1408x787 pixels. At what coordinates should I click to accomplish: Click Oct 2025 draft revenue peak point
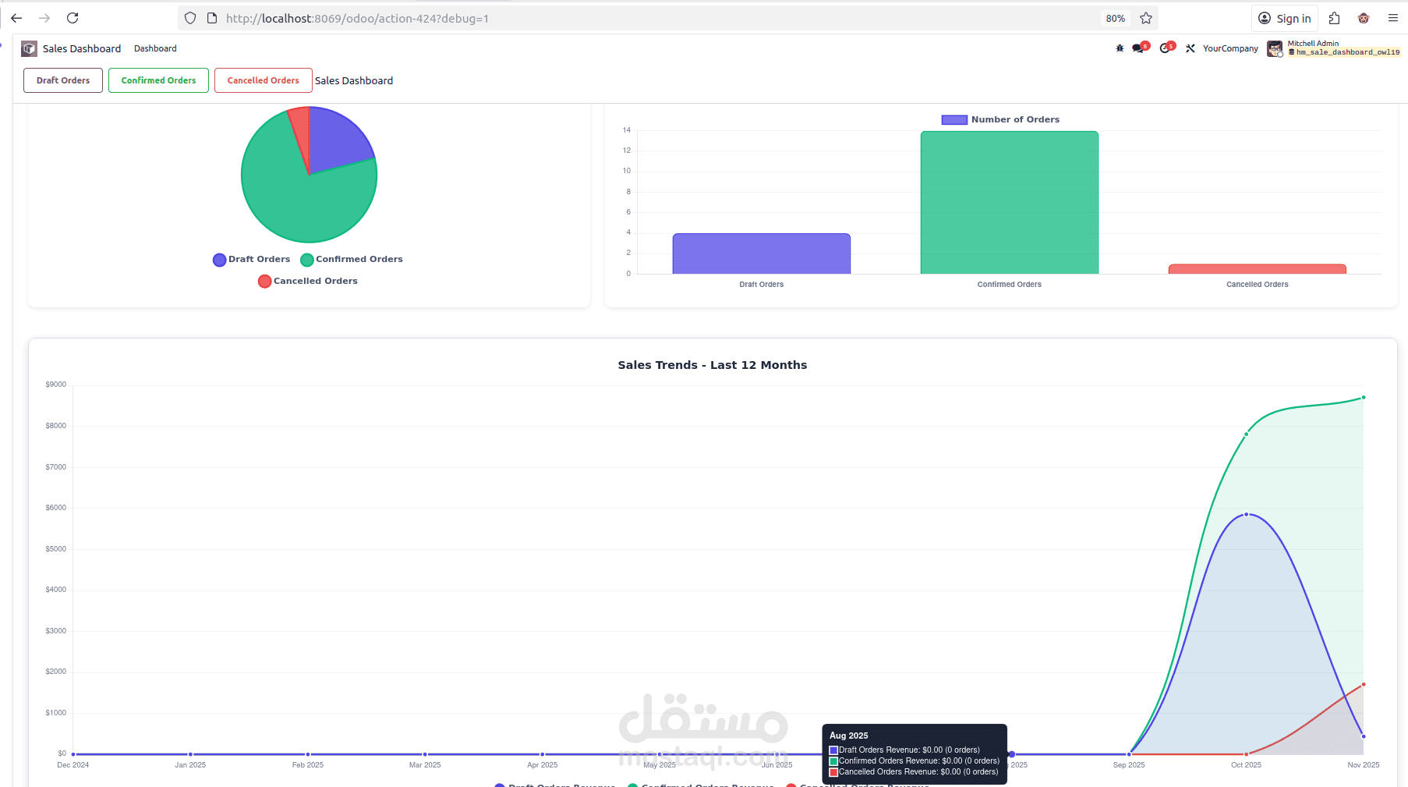(1247, 515)
